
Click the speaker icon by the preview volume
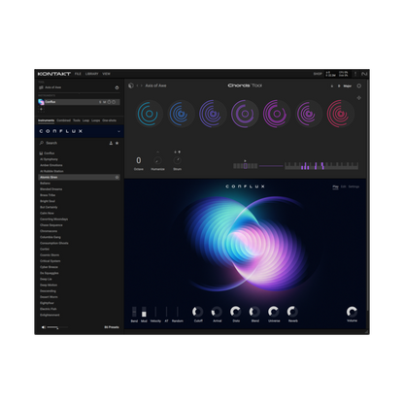click(44, 327)
